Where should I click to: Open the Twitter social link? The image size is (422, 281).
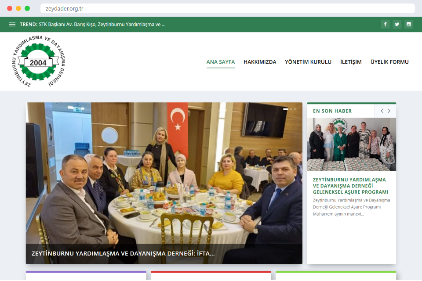pos(397,24)
